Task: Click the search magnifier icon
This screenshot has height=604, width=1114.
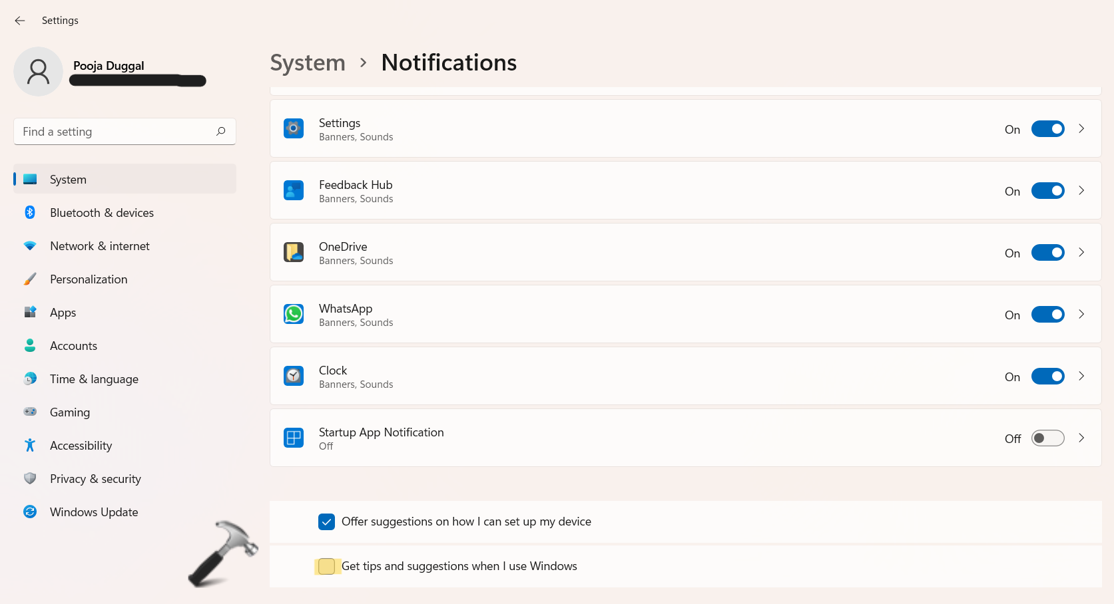Action: [221, 131]
